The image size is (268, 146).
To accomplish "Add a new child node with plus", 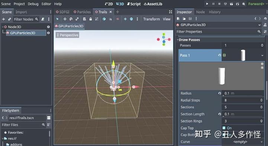I will (3, 19).
